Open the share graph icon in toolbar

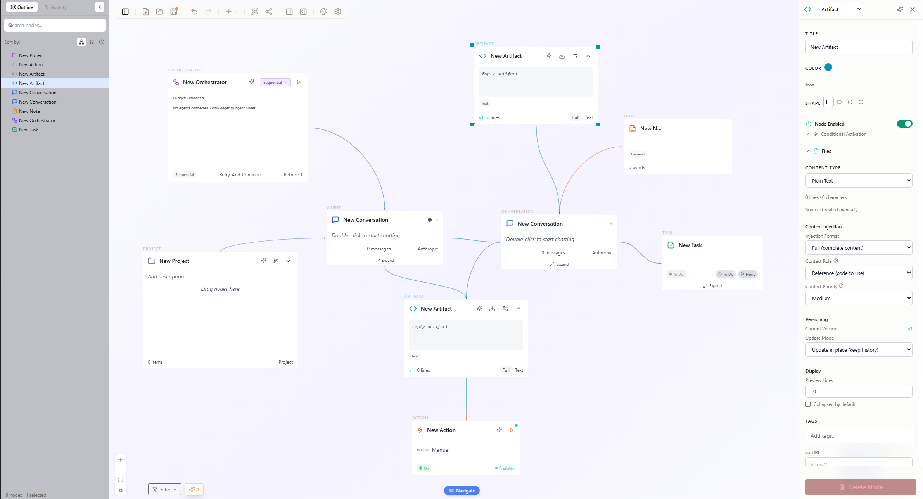[x=269, y=12]
